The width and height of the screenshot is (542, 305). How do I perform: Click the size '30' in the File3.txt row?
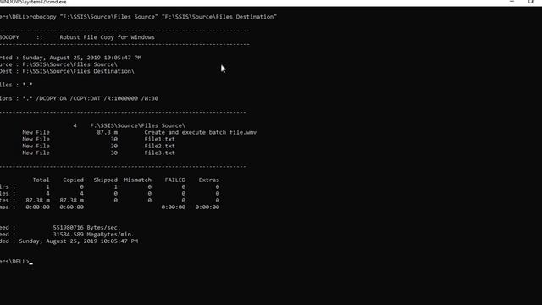click(x=114, y=152)
